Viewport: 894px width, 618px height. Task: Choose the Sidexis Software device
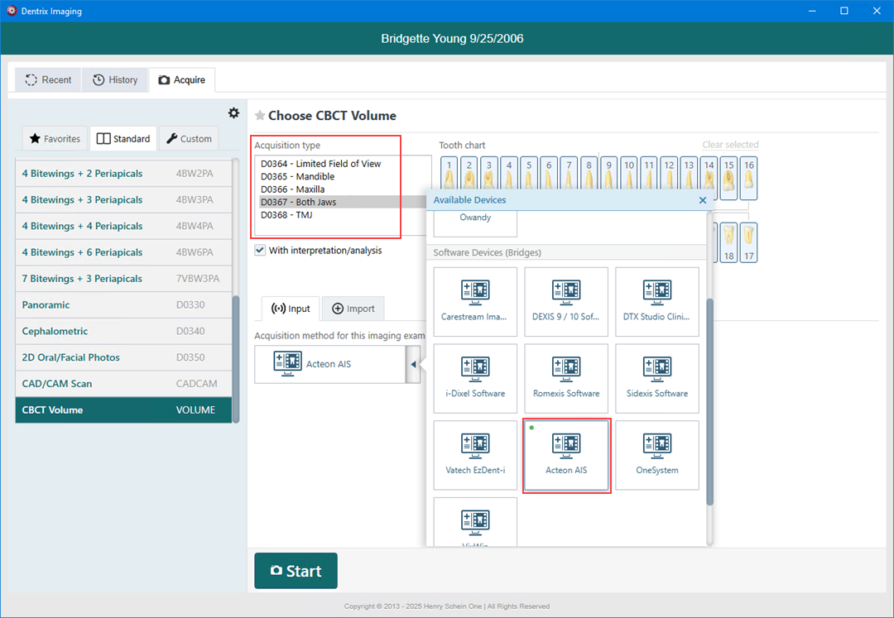click(x=657, y=378)
